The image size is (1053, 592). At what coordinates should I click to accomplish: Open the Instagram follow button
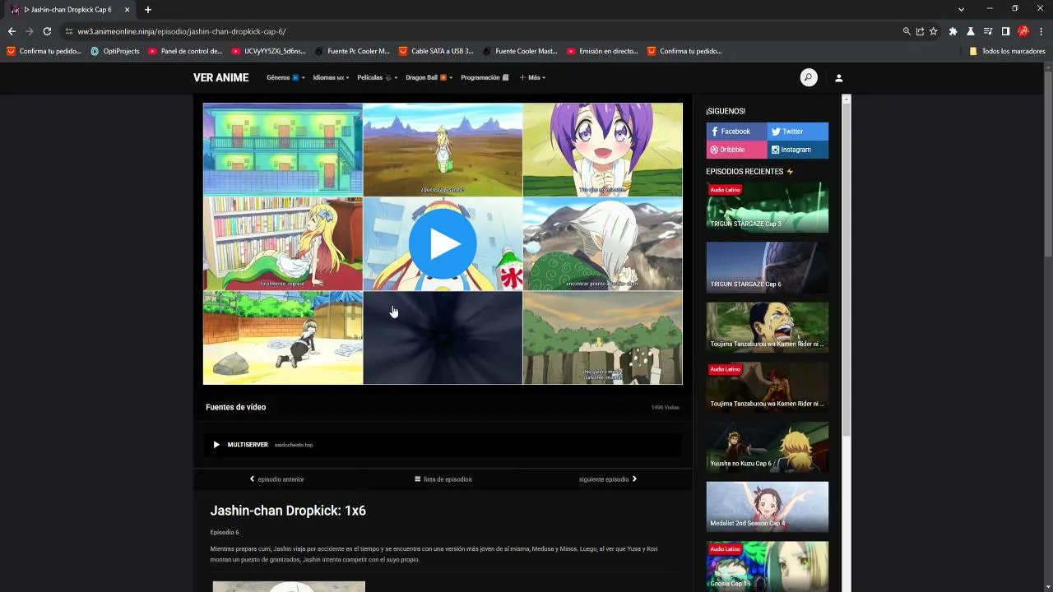[x=798, y=150]
